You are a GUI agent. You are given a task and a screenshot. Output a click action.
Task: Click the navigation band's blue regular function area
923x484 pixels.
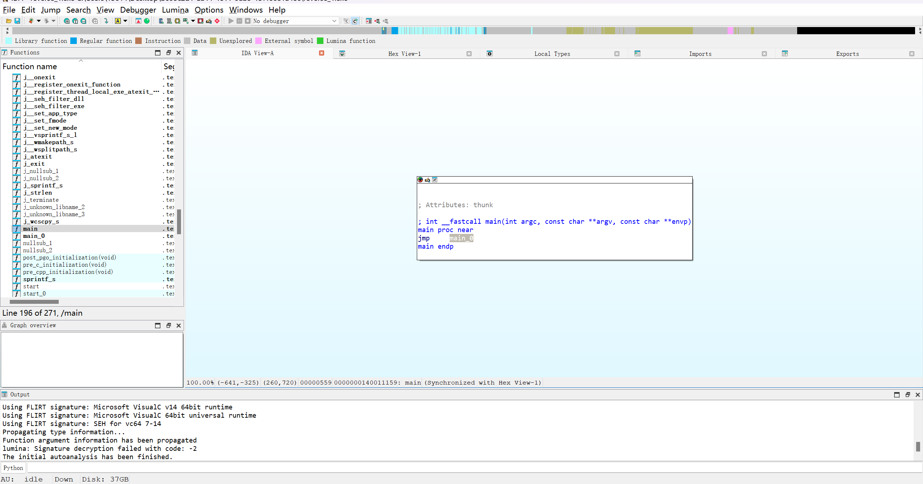(395, 31)
